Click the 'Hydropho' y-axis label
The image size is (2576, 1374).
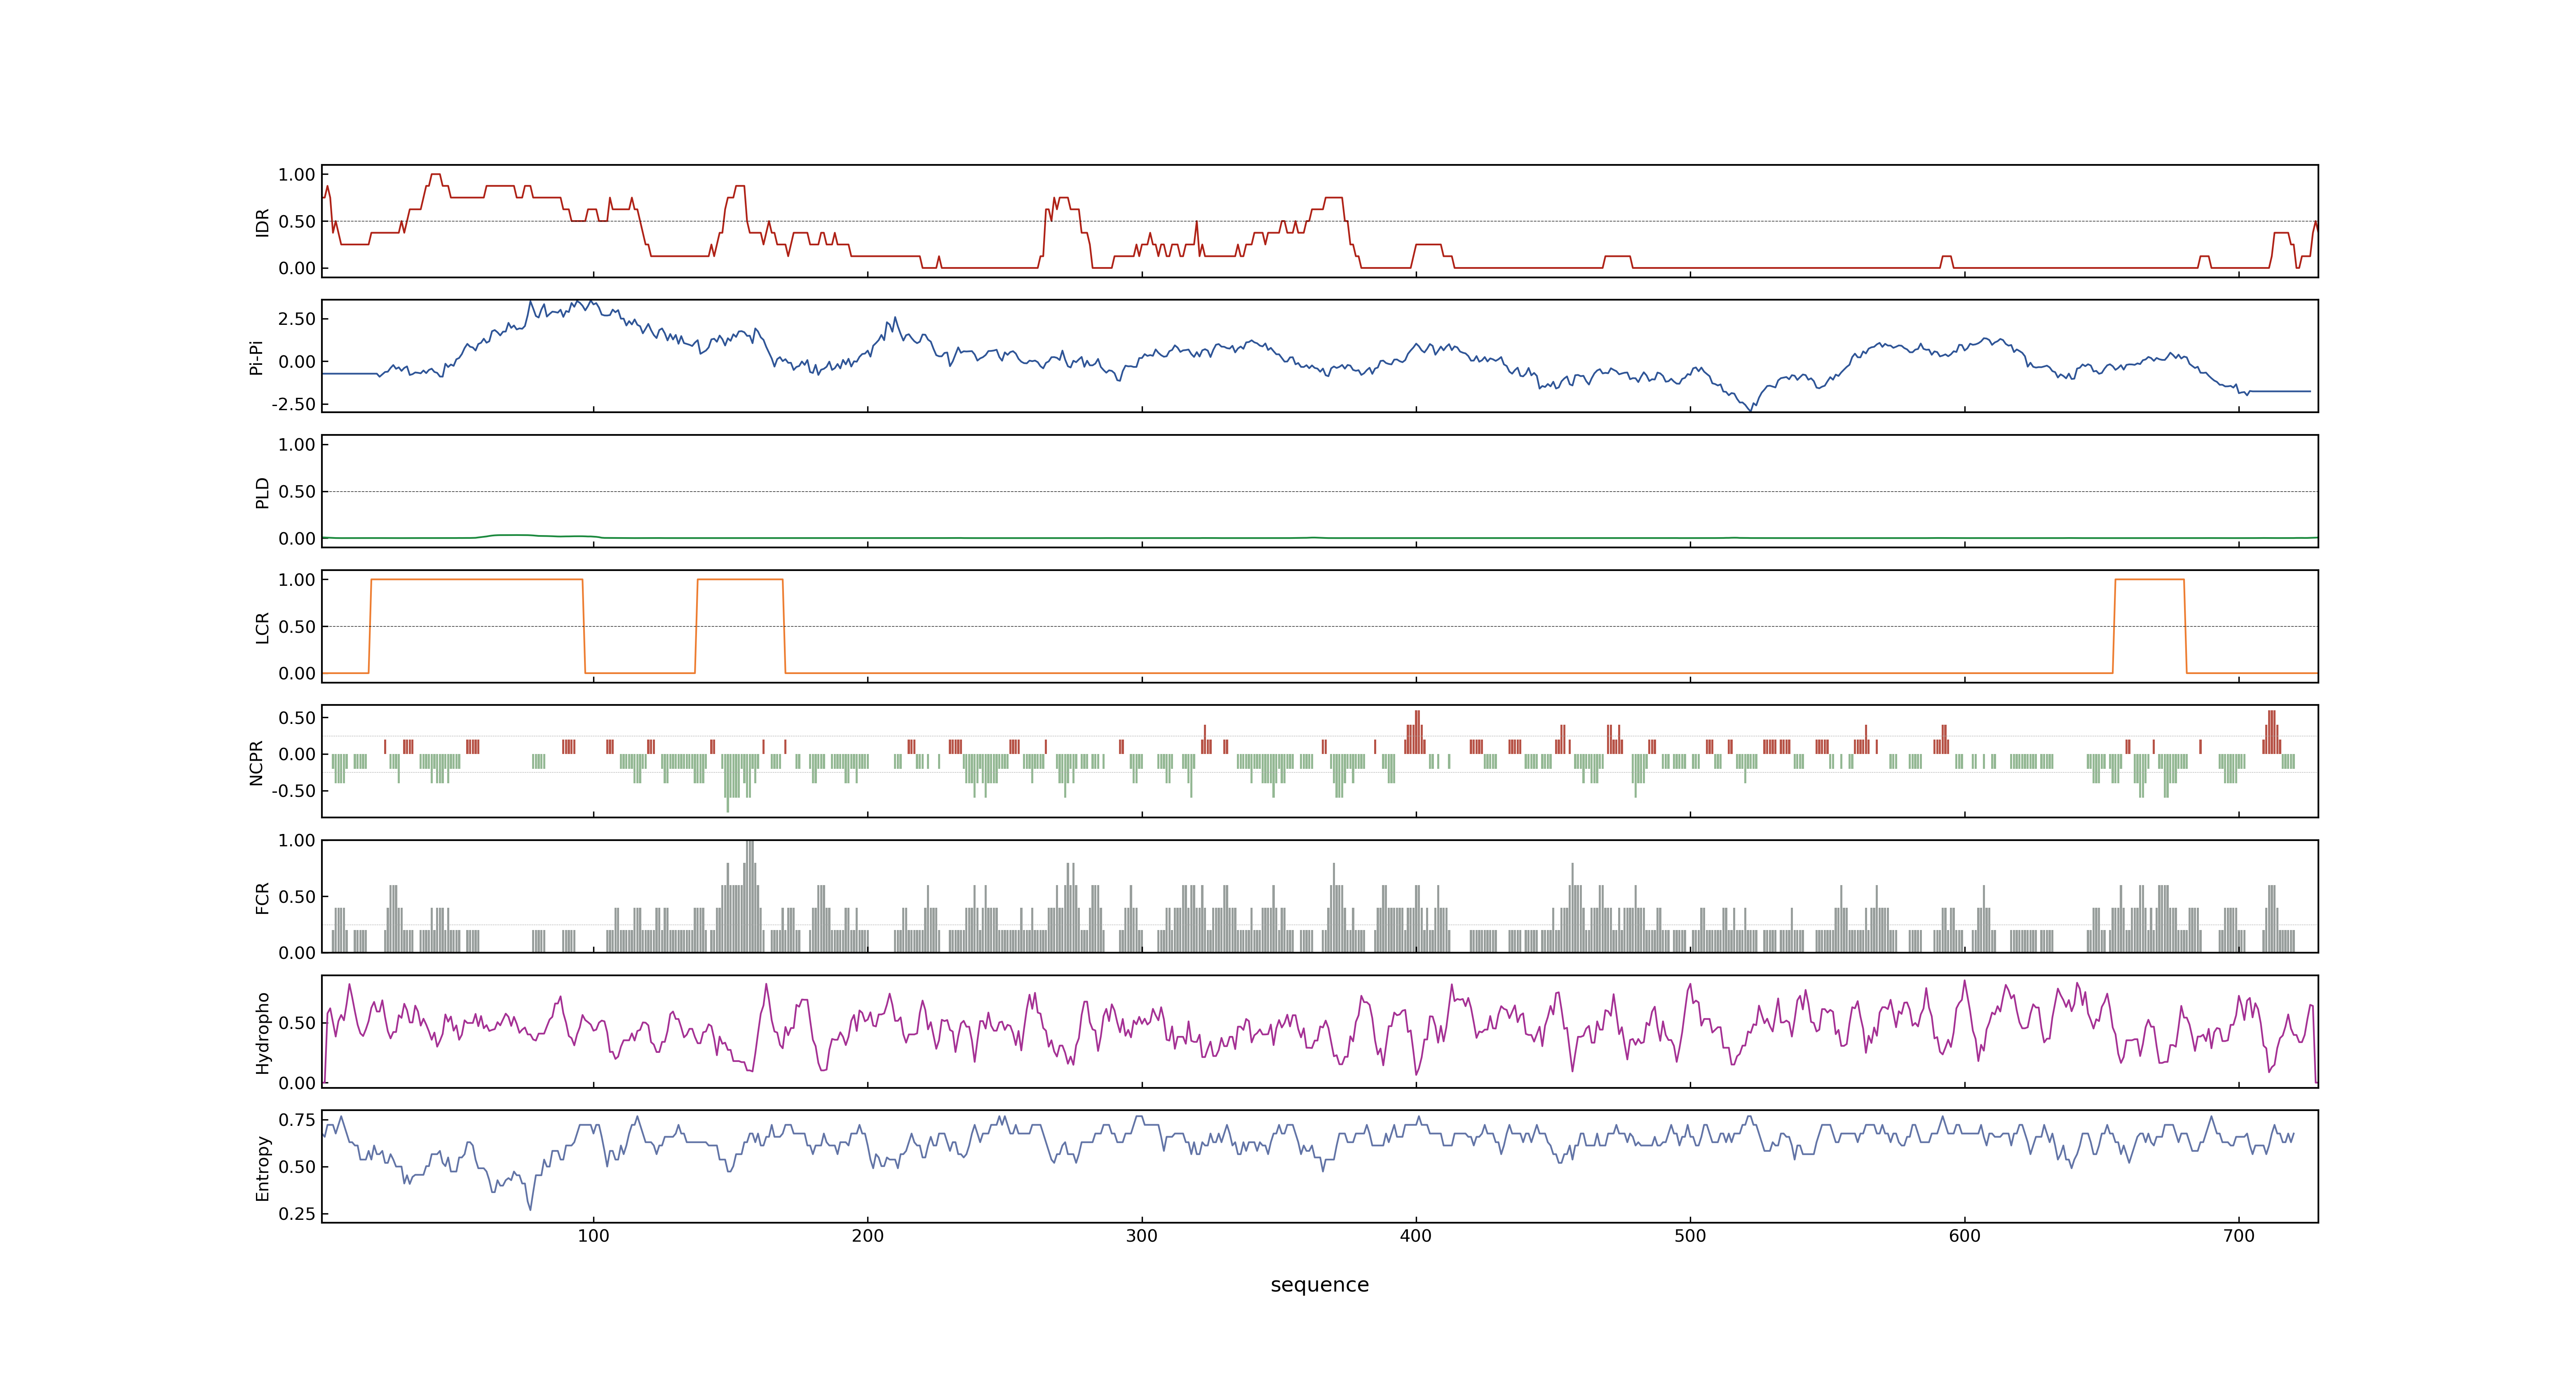tap(262, 1033)
